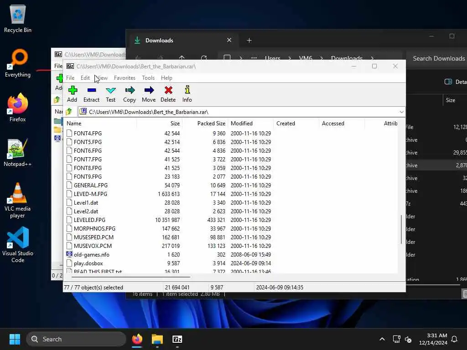Click the up-folder icon beside the address bar
Image resolution: width=467 pixels, height=350 pixels.
[69, 112]
